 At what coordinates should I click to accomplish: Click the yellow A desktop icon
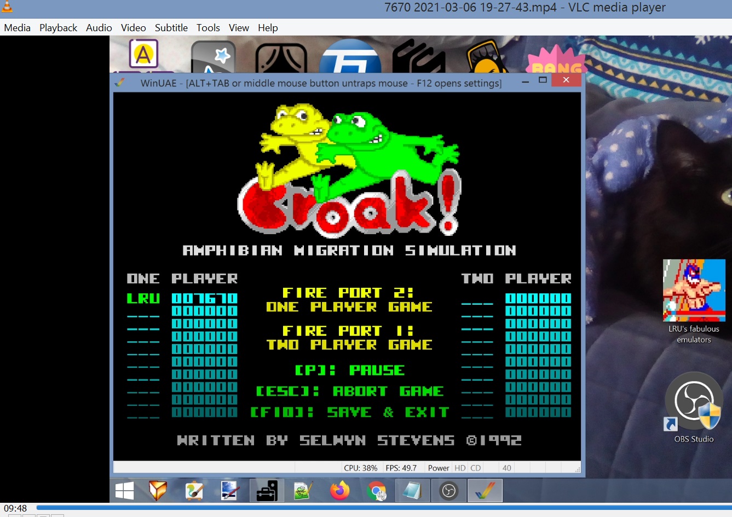(143, 55)
